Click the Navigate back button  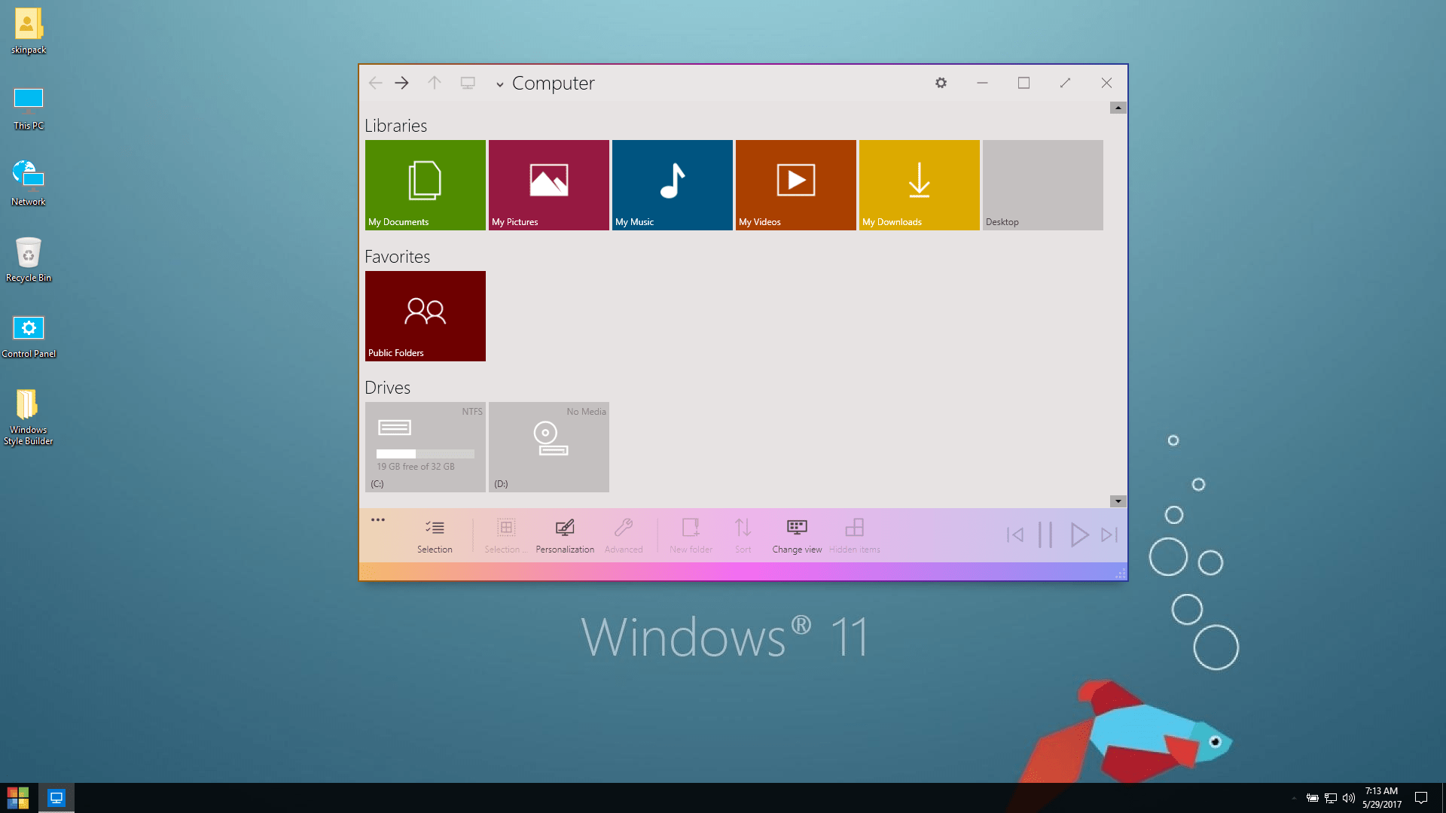[x=375, y=82]
